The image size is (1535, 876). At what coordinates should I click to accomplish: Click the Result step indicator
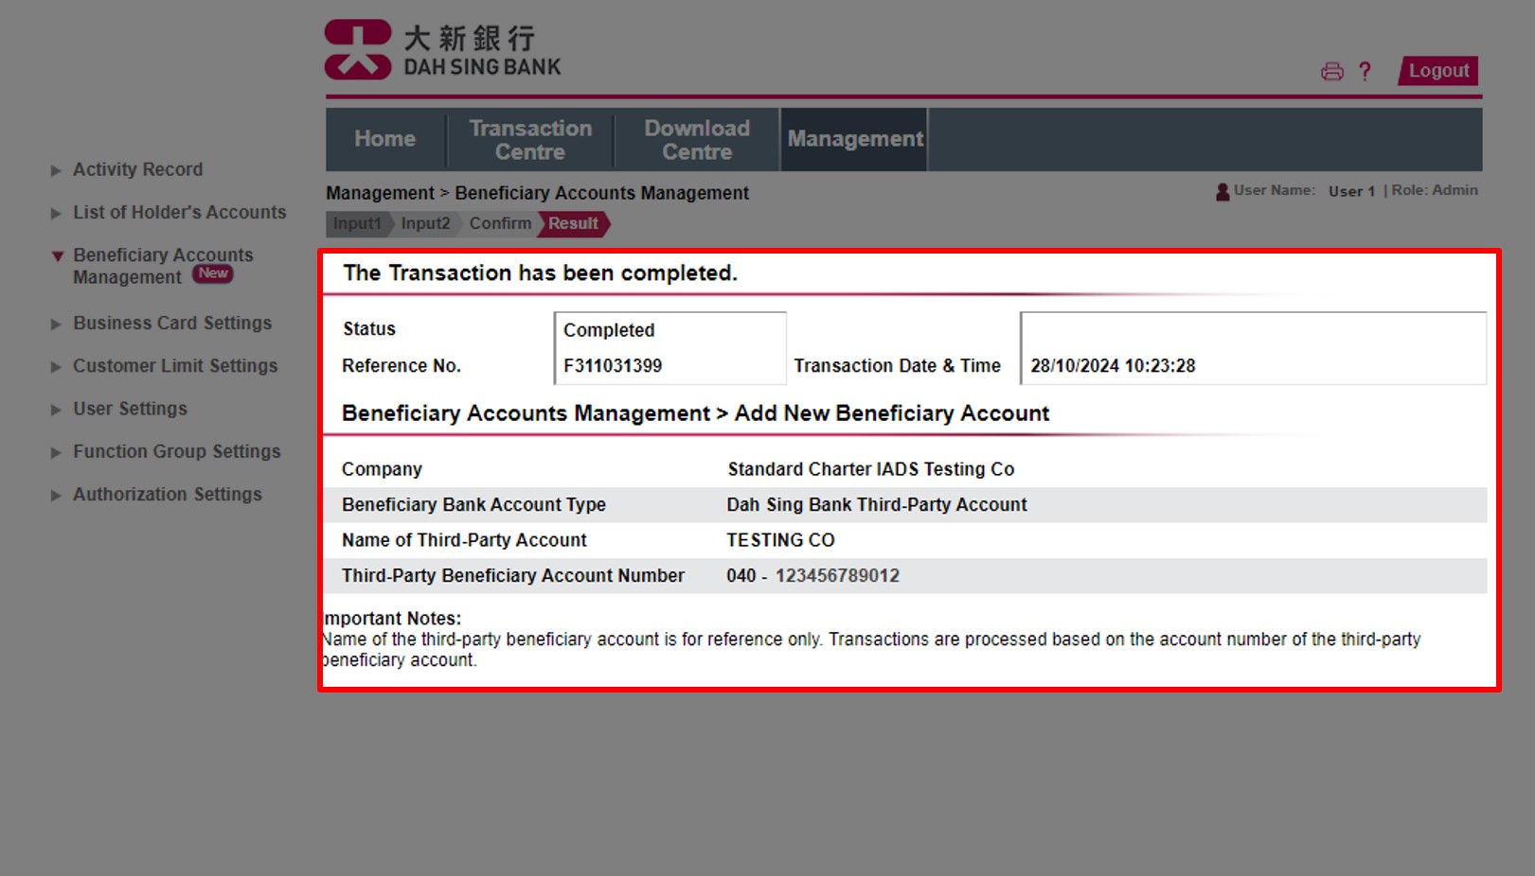(574, 224)
